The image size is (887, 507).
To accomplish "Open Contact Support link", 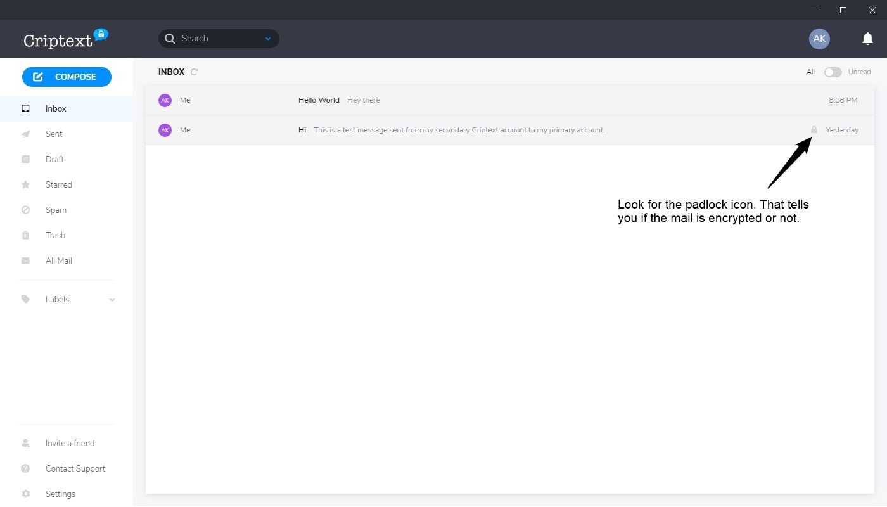I will [x=75, y=468].
